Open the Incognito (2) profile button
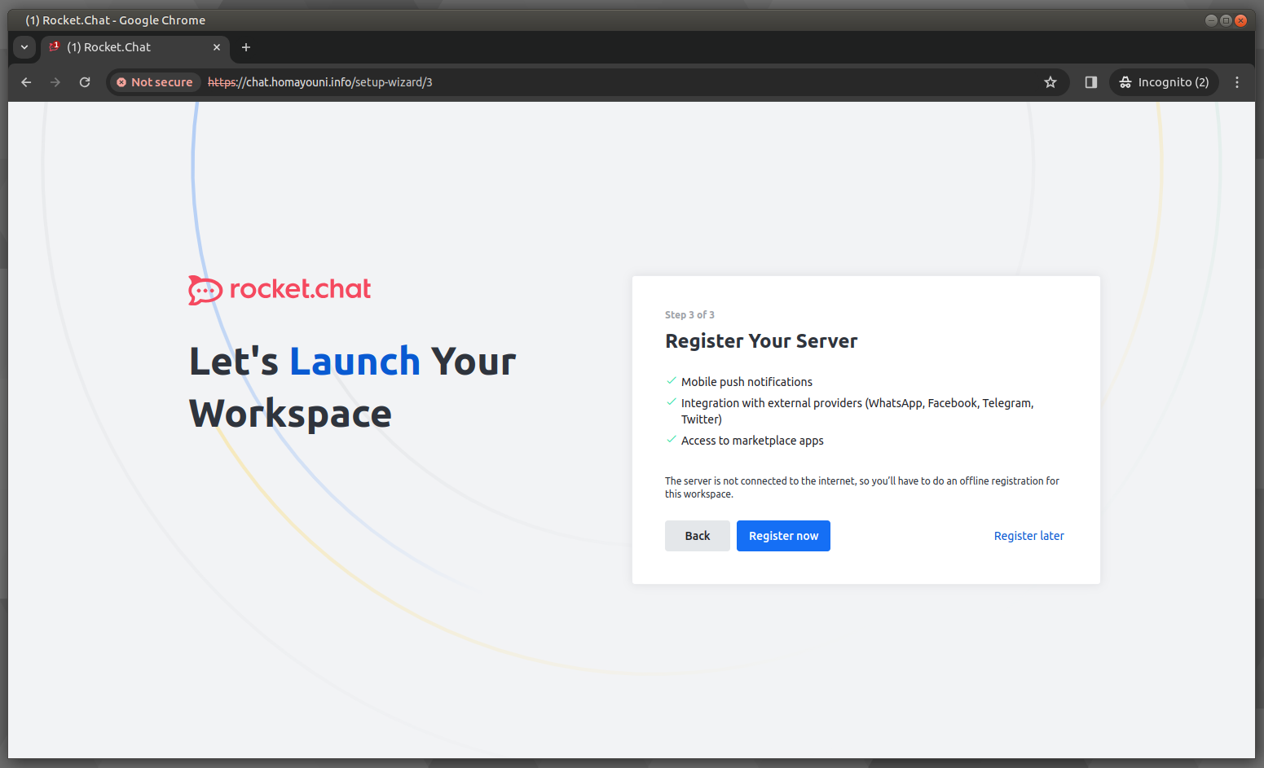The width and height of the screenshot is (1264, 768). click(x=1164, y=82)
